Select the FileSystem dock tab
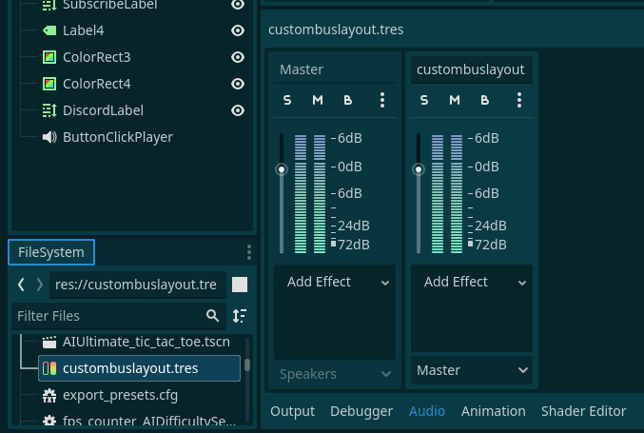Screen dimensions: 644x433 (51, 252)
